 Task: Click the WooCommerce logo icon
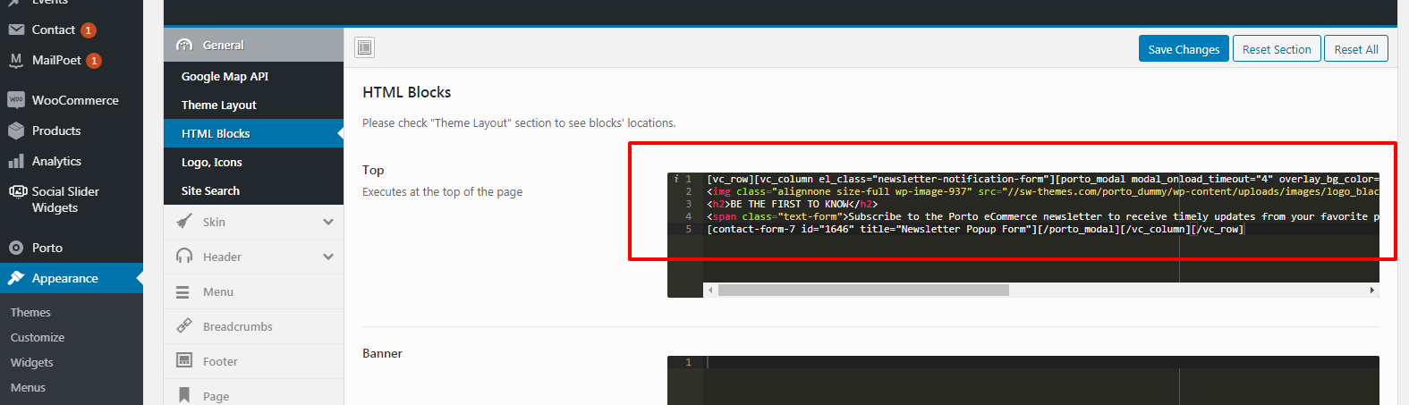point(16,100)
